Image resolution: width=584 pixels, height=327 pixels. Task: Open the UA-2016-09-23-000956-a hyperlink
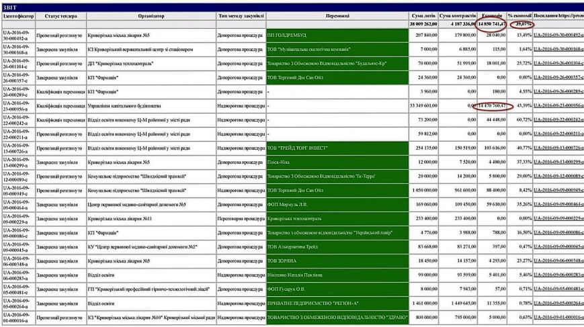pos(558,105)
